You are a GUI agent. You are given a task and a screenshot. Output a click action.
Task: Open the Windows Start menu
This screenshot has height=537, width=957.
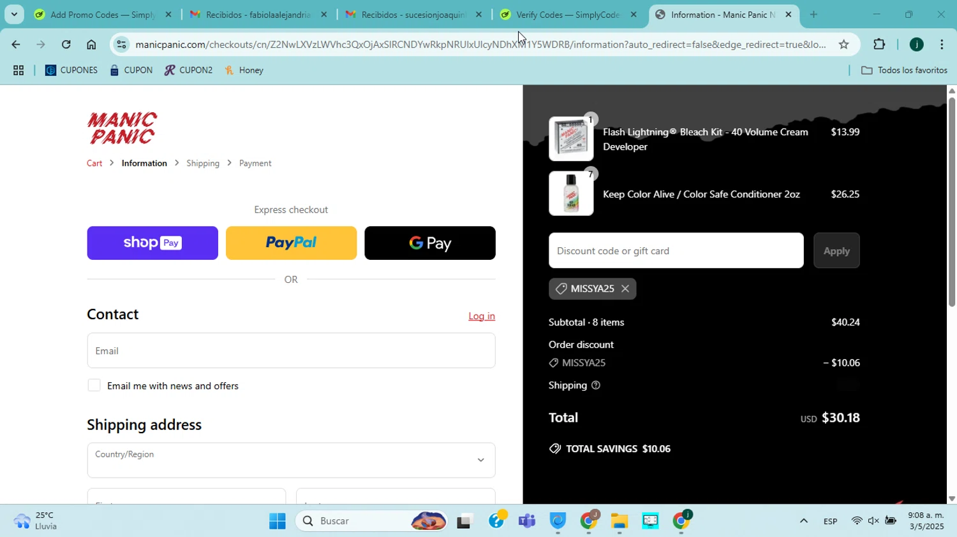[278, 521]
